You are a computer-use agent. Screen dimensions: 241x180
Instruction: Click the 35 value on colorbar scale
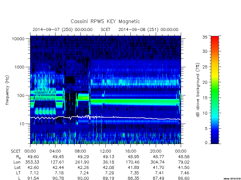tap(205, 37)
